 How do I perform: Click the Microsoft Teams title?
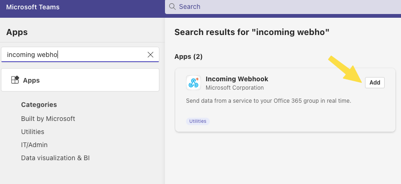coord(33,7)
